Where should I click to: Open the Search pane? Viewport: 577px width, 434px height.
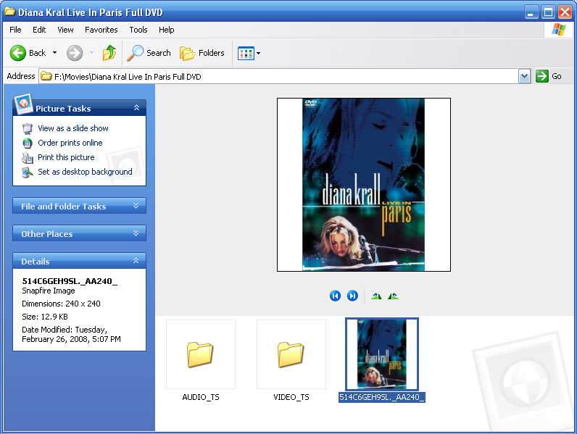(x=149, y=53)
